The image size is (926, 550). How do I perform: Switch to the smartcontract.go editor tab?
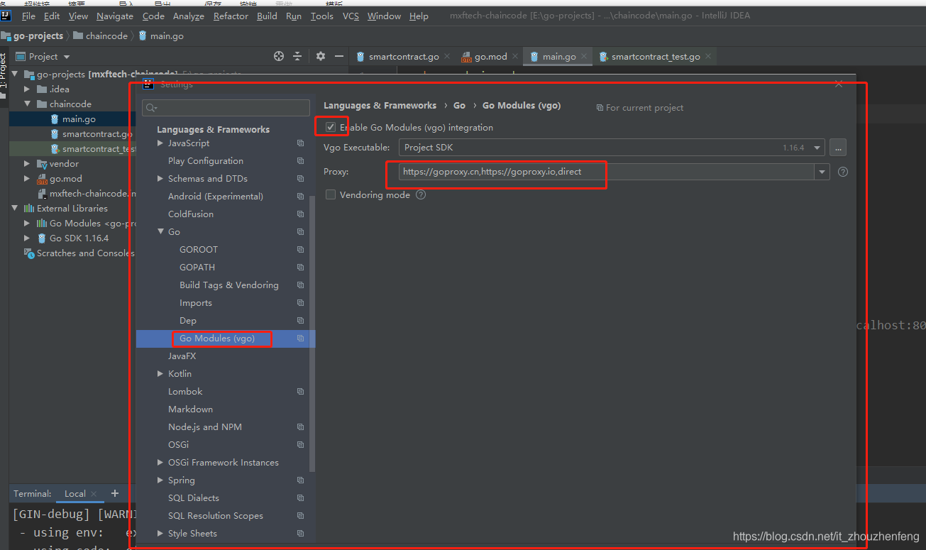point(403,56)
